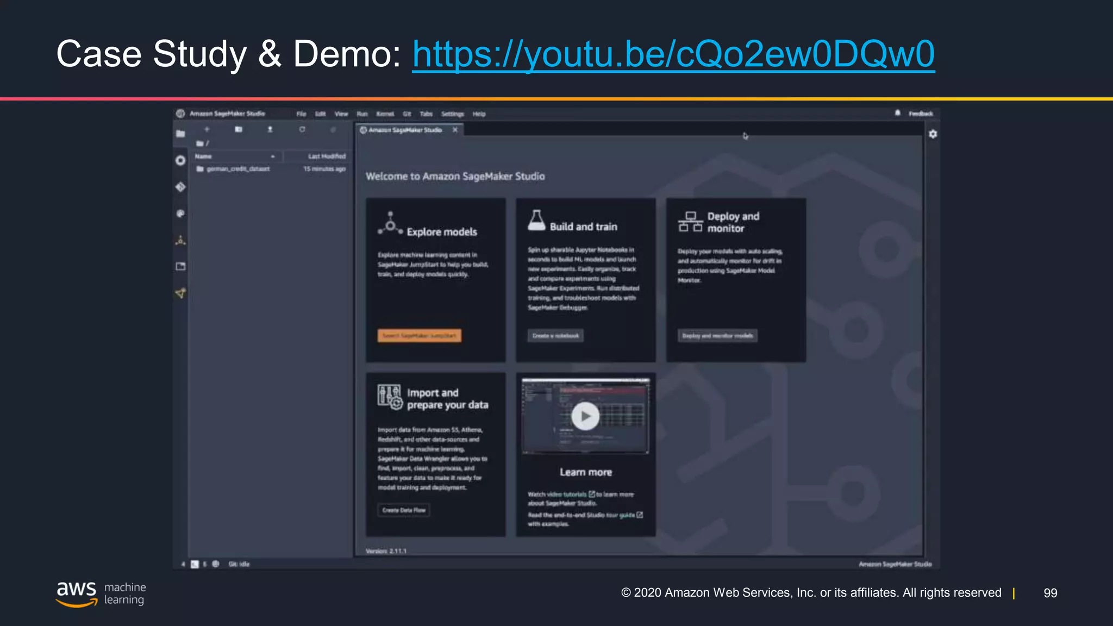Open the Edit menu
This screenshot has width=1113, height=626.
[x=321, y=114]
